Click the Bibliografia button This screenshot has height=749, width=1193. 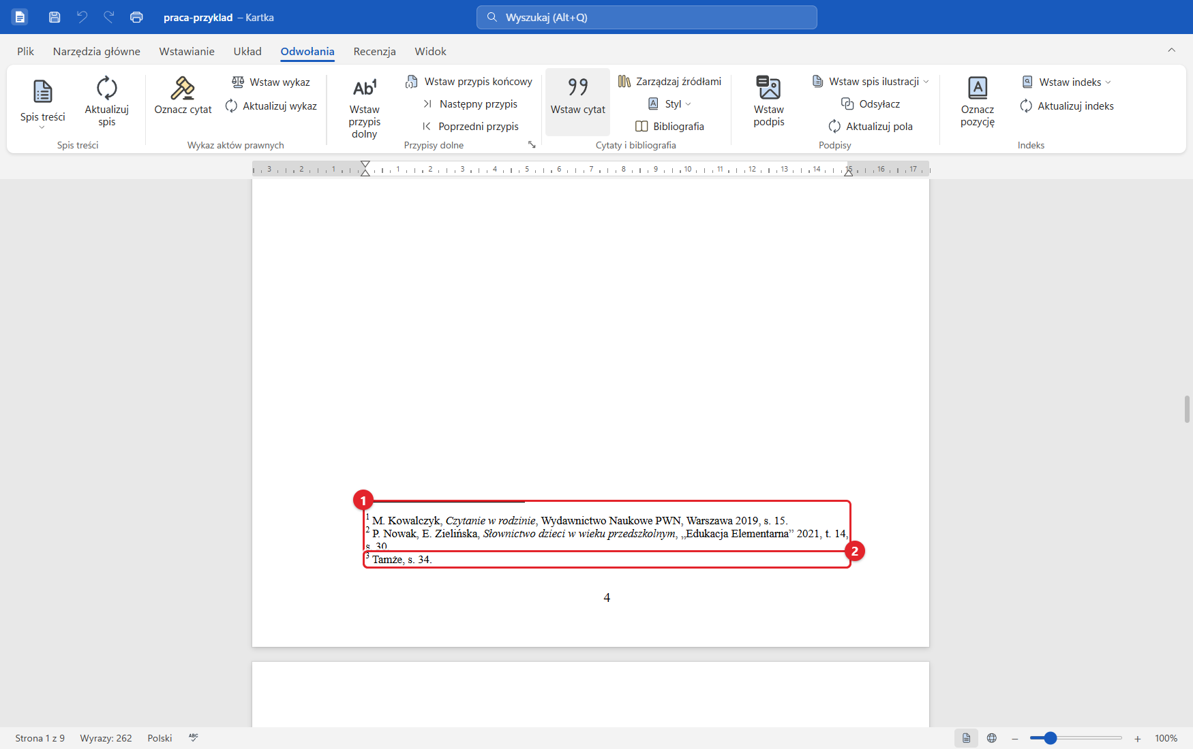click(x=669, y=126)
